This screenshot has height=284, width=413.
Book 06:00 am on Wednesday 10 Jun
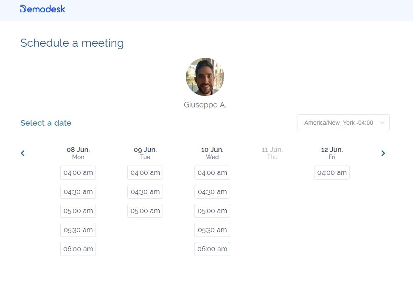(212, 249)
